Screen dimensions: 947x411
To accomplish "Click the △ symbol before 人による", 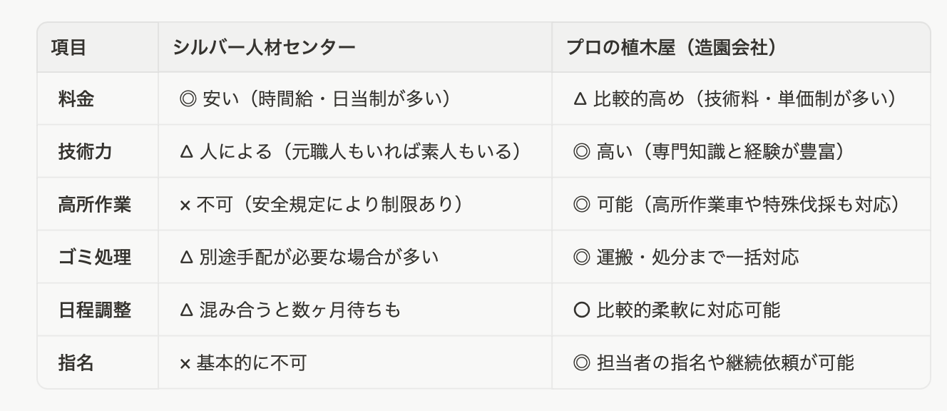I will click(x=186, y=151).
